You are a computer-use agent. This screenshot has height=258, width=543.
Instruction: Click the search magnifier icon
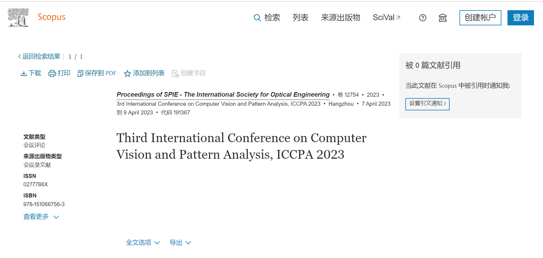click(x=257, y=18)
